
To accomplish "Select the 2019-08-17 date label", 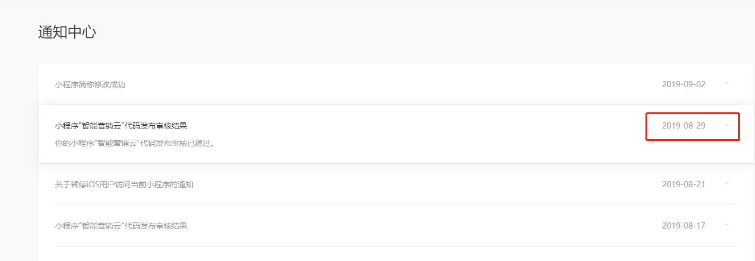I will tap(683, 226).
